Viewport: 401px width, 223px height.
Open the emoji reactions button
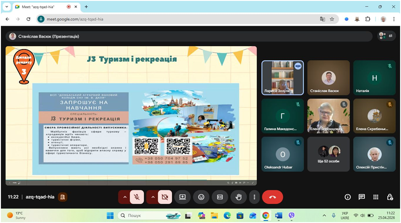click(201, 197)
